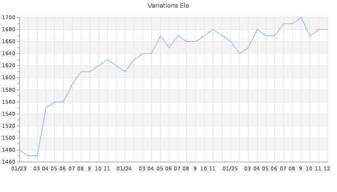Click the line's last point at right edge
This screenshot has height=192, width=337.
(327, 30)
